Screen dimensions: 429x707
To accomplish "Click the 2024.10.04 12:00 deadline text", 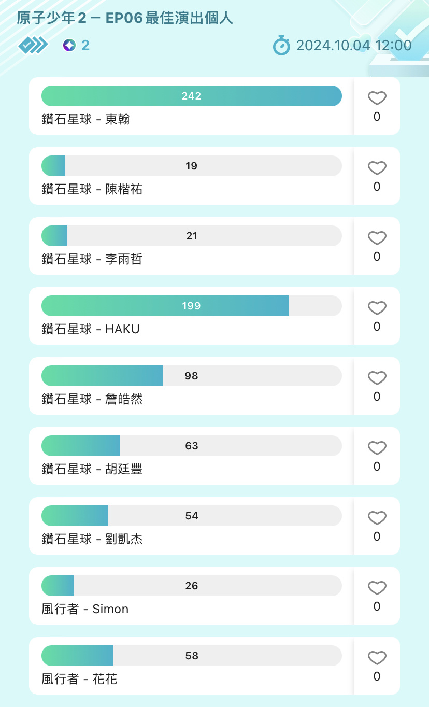I will [x=354, y=45].
